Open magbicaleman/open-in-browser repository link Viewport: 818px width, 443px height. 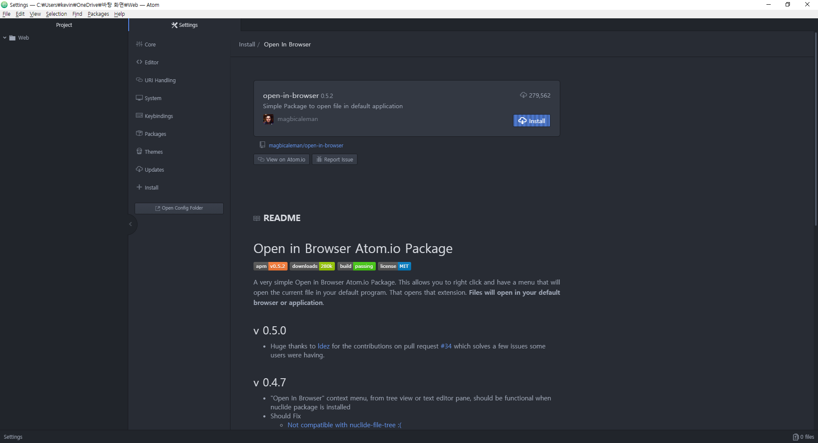(306, 146)
